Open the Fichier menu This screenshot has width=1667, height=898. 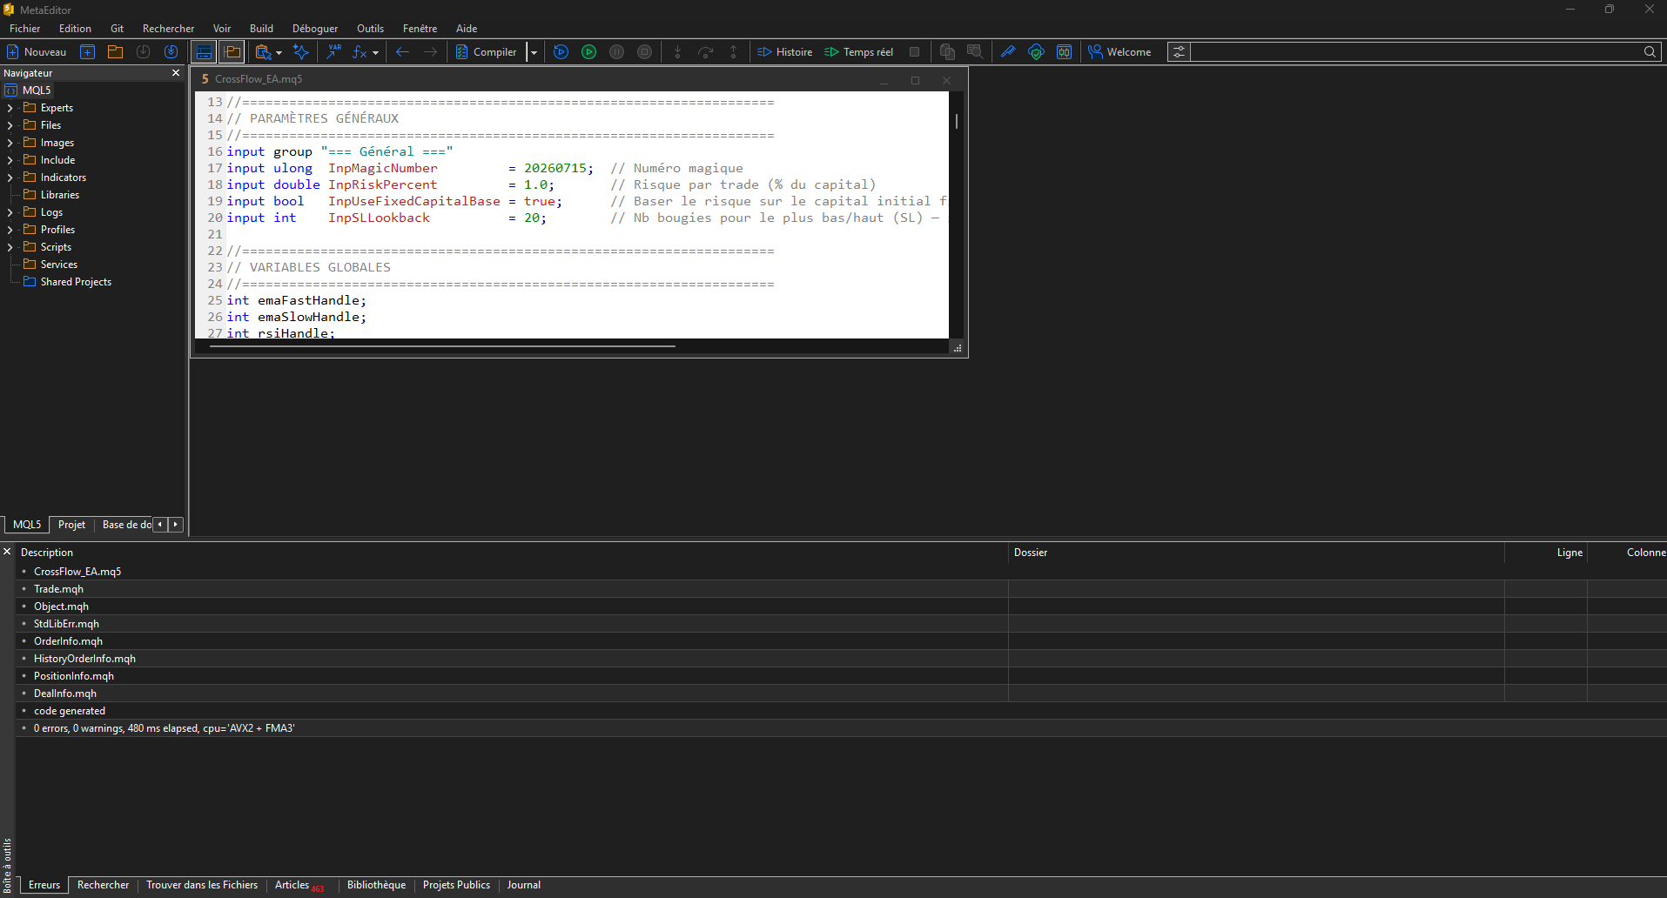25,29
